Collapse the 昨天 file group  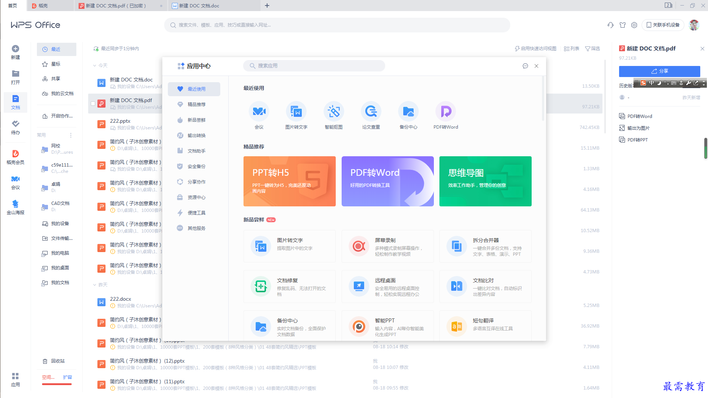tap(95, 285)
